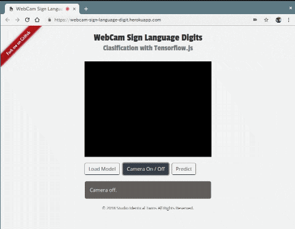Open the Chrome three-dot menu

(289, 20)
